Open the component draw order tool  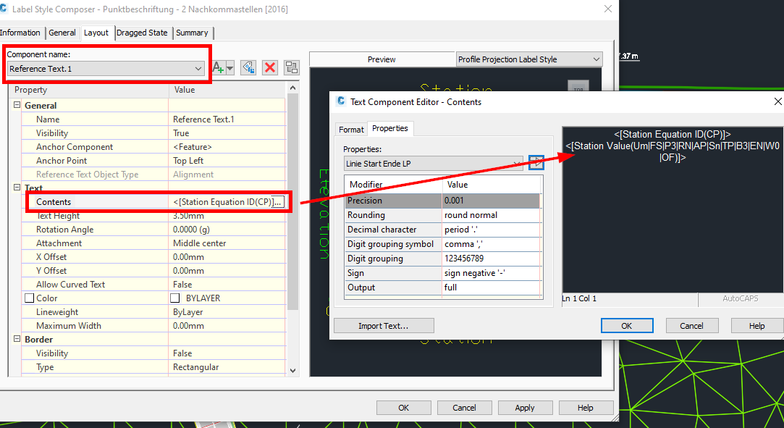pos(292,67)
